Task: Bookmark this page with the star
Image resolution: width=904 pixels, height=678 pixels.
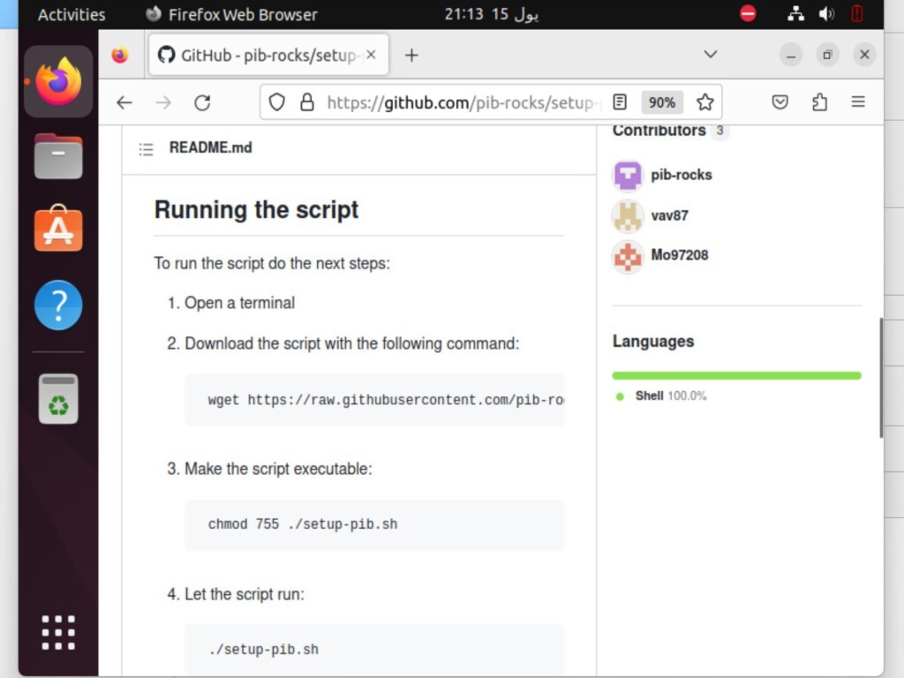Action: (x=705, y=102)
